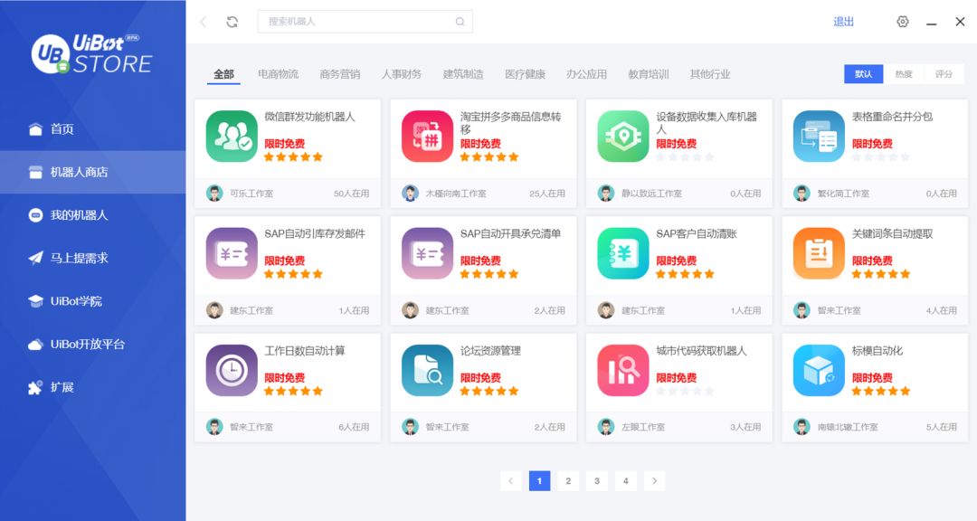The width and height of the screenshot is (977, 521).
Task: Open the SAP客户自动清账 app icon
Action: pos(623,253)
